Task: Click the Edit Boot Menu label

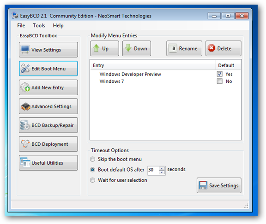Action: pyautogui.click(x=48, y=69)
